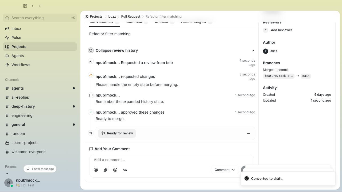The width and height of the screenshot is (342, 192).
Task: Open the three-dots more options menu
Action: tap(248, 133)
